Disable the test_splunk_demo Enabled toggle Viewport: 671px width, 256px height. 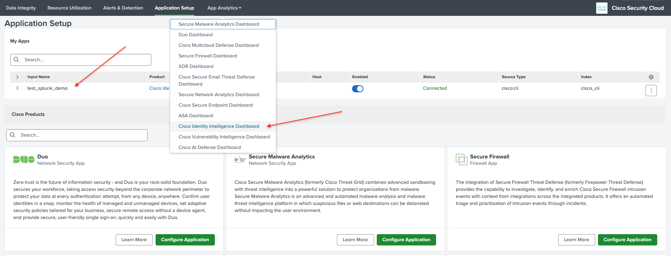click(357, 89)
